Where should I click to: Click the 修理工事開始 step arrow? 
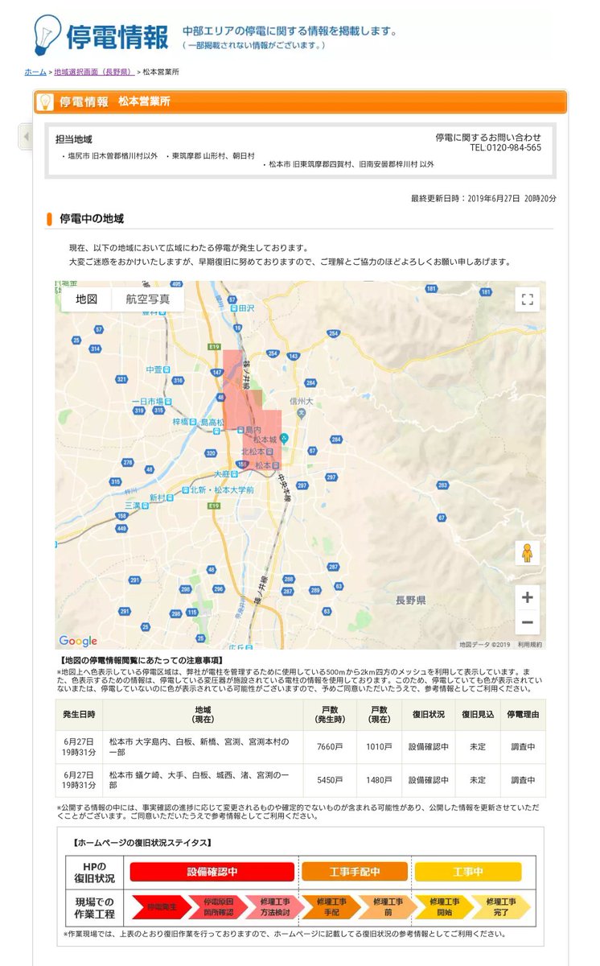pyautogui.click(x=444, y=907)
